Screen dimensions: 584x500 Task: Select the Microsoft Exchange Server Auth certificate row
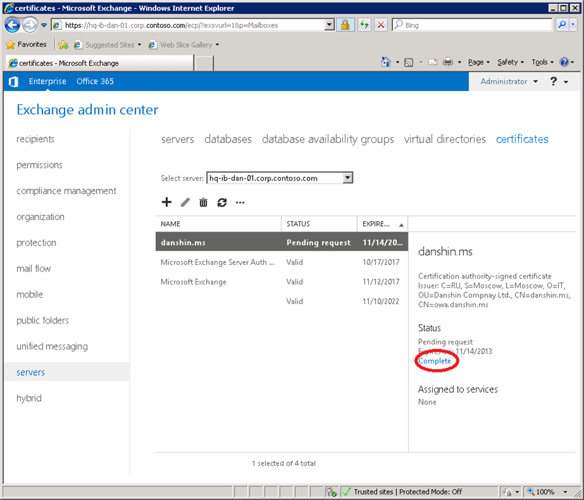click(x=282, y=262)
